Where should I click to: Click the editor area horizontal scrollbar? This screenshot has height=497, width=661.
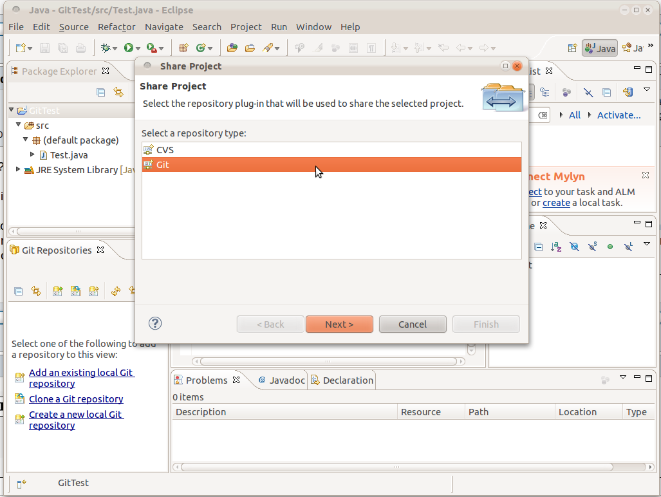328,361
